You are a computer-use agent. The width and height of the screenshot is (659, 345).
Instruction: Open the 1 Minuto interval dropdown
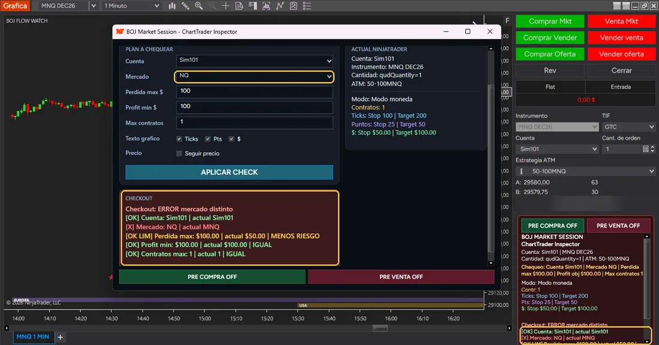(x=132, y=6)
